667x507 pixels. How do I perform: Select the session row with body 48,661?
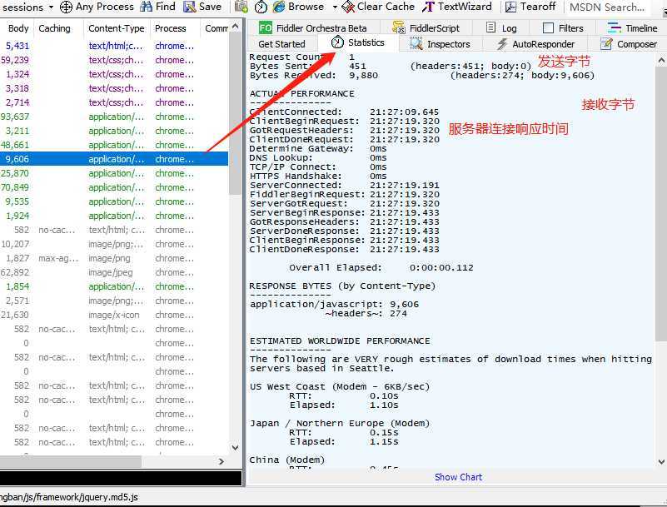(114, 145)
